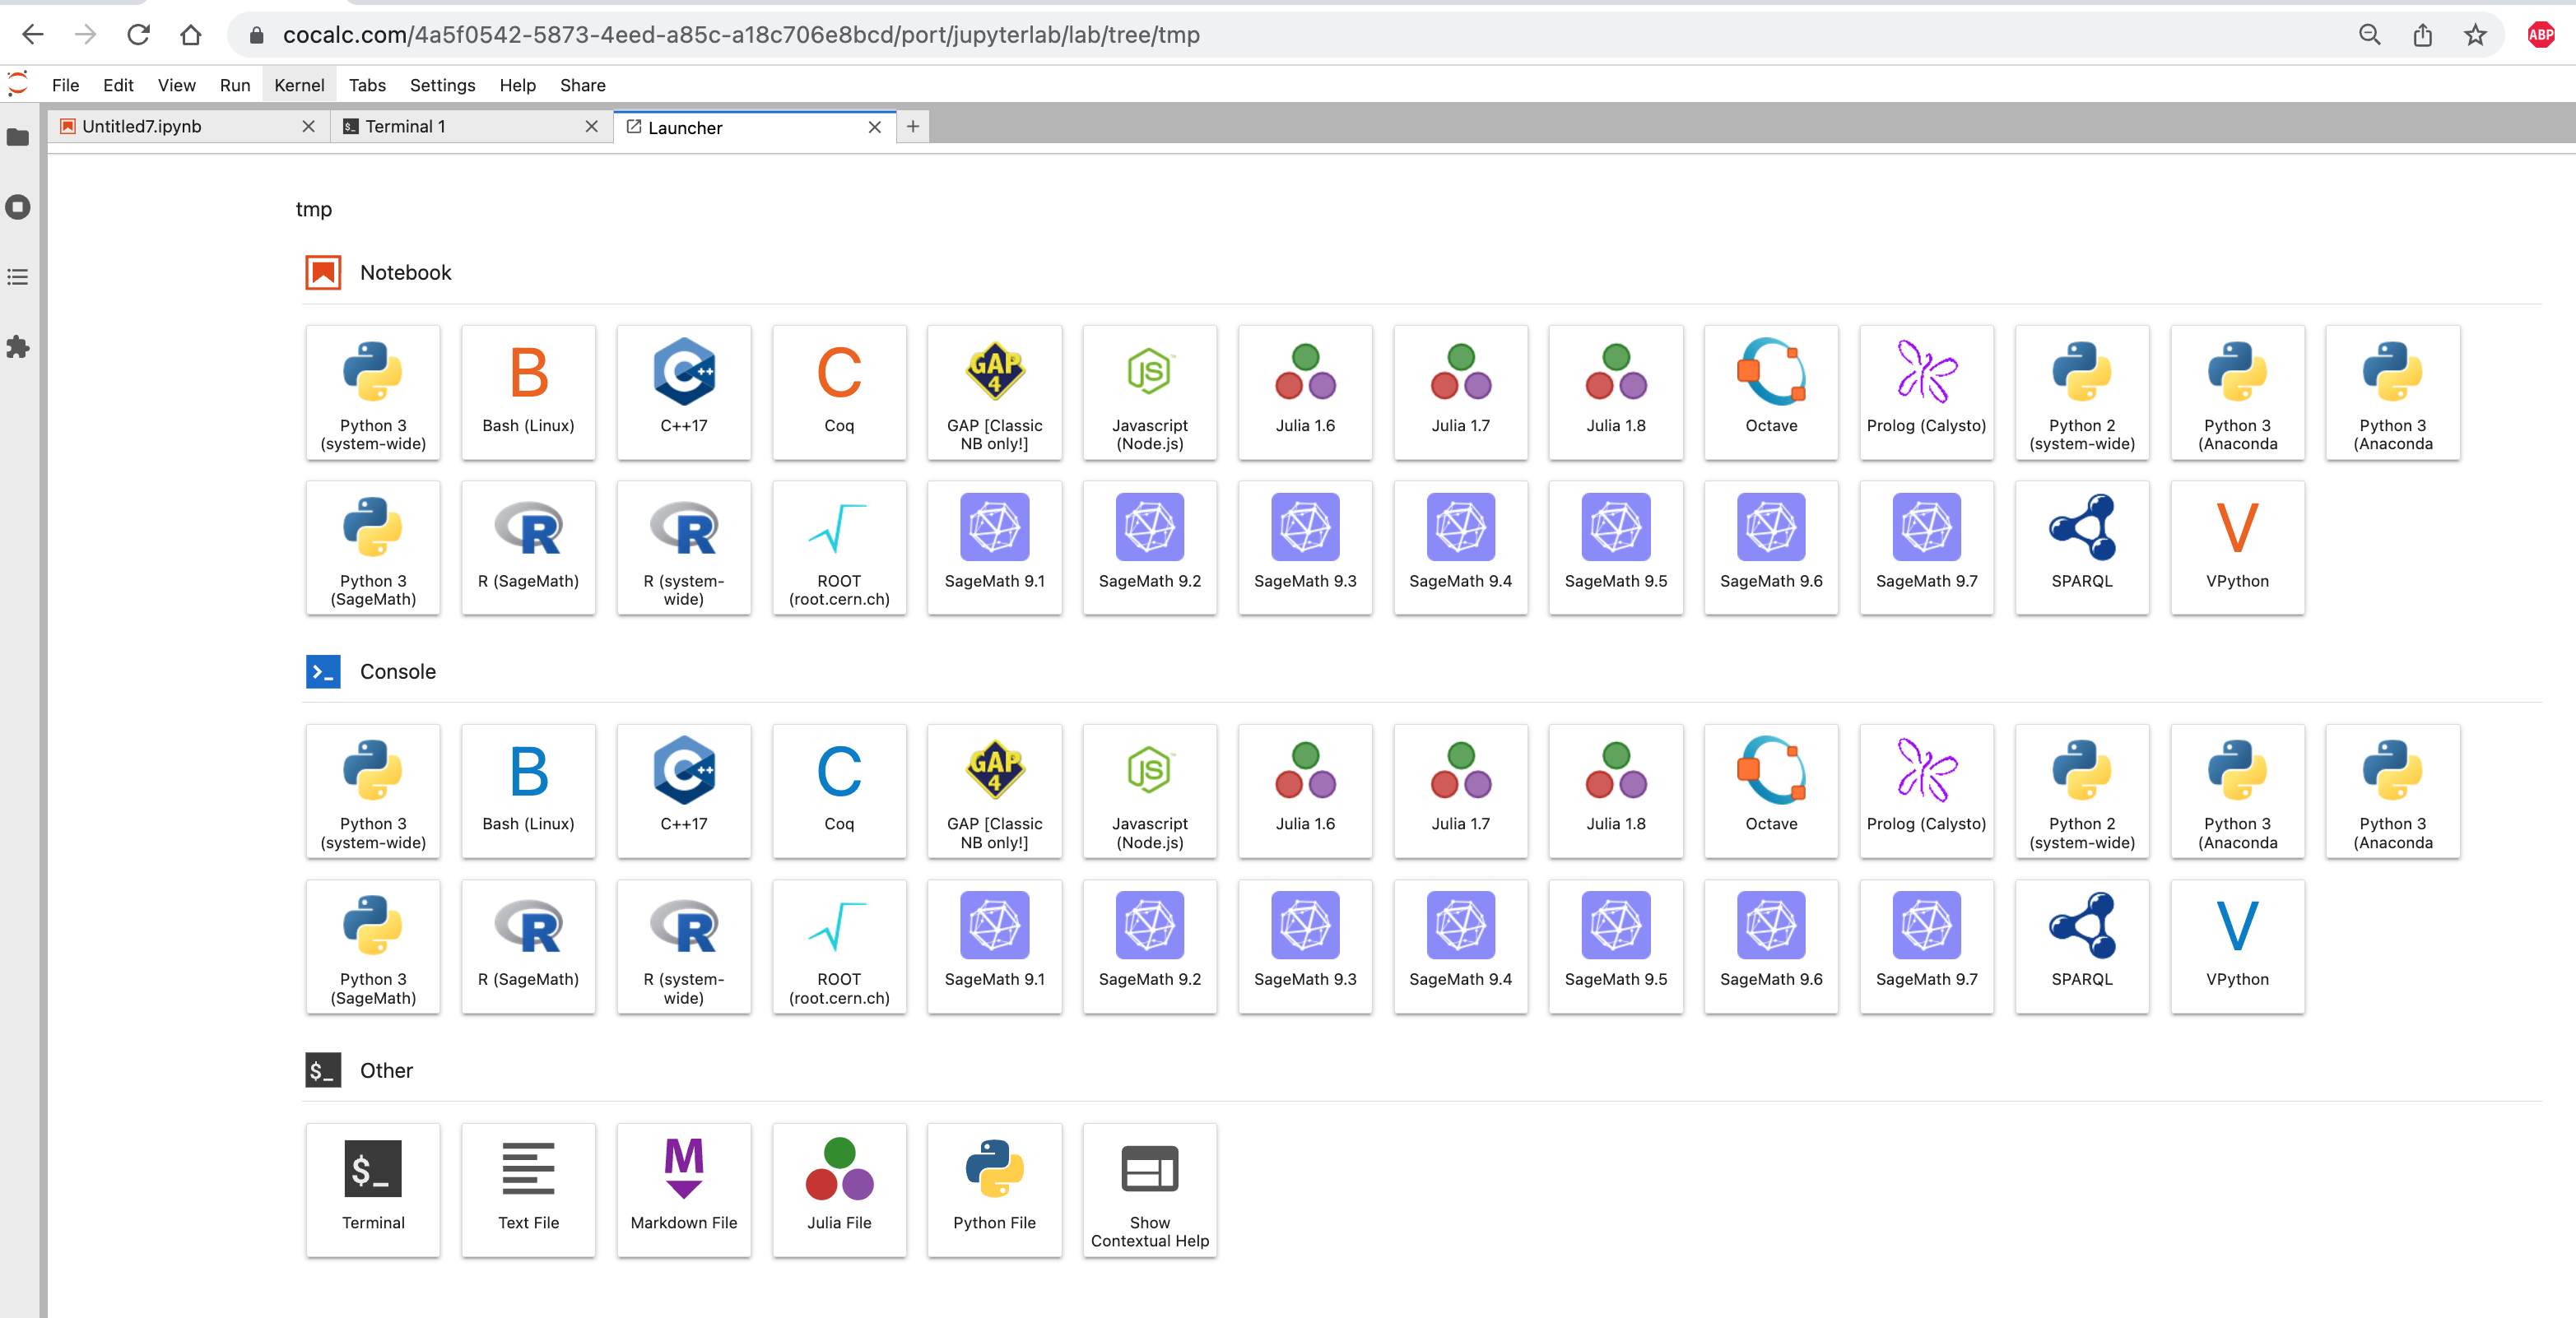Close the Terminal 1 tab
The image size is (2576, 1318).
click(x=591, y=126)
